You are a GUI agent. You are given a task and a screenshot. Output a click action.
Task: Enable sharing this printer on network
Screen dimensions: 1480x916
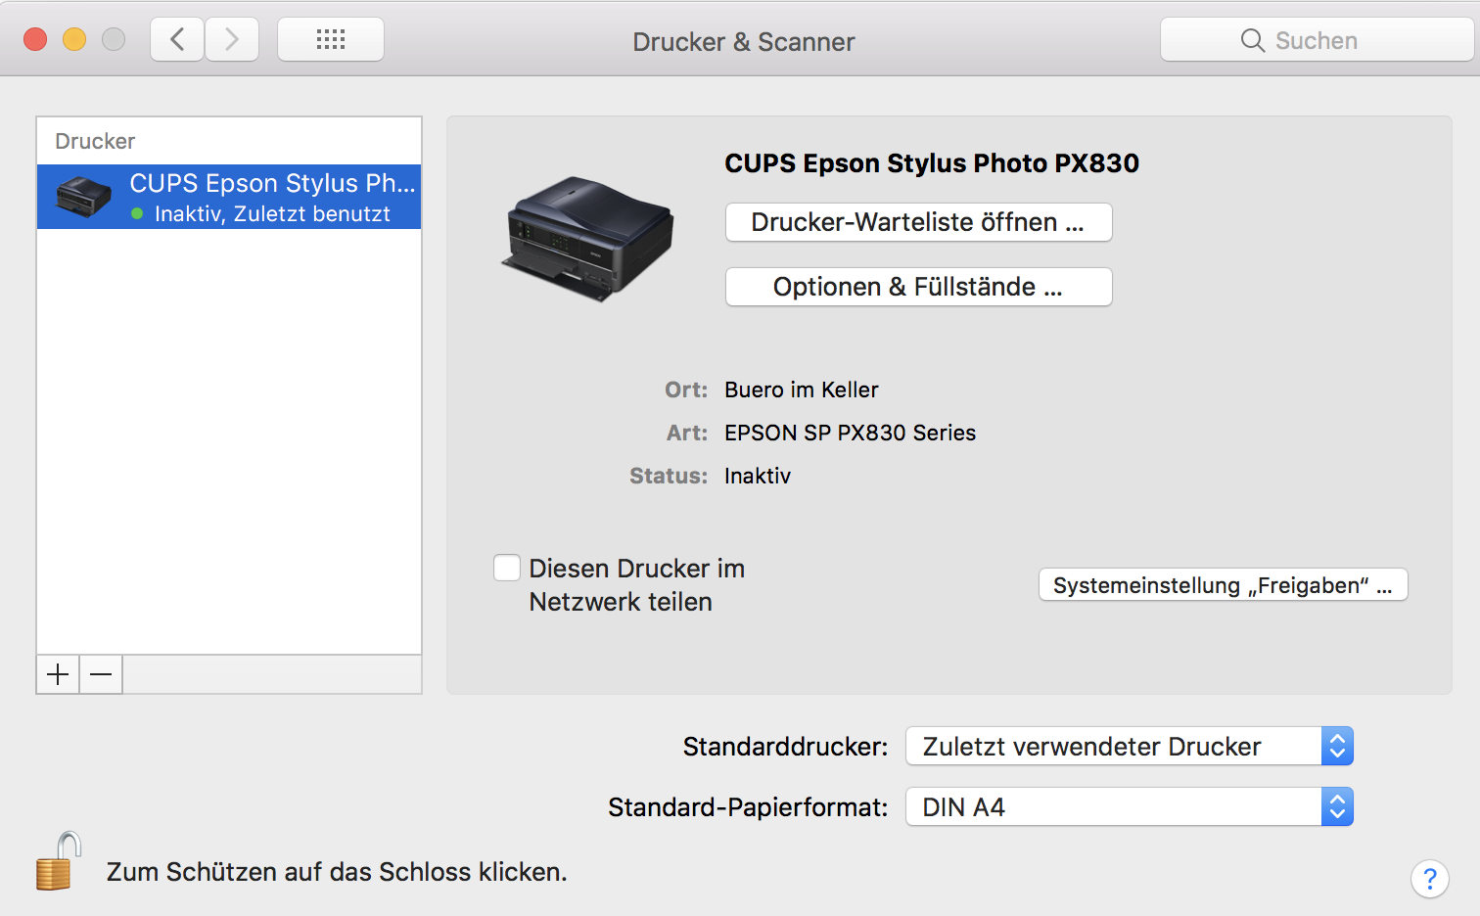click(x=507, y=568)
